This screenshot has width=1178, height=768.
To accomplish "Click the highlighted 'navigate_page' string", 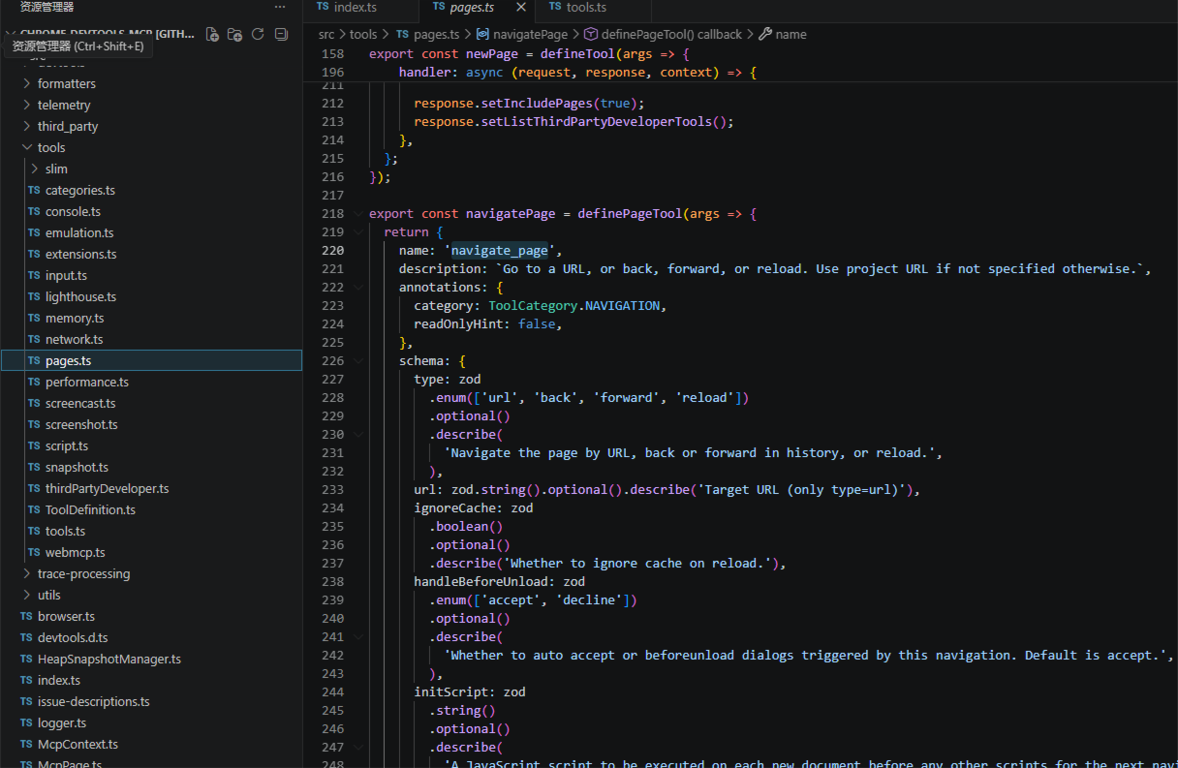I will (499, 251).
